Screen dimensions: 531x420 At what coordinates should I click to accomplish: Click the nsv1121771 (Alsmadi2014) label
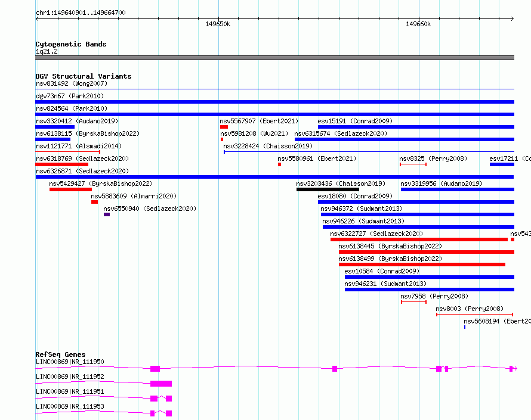(x=79, y=146)
